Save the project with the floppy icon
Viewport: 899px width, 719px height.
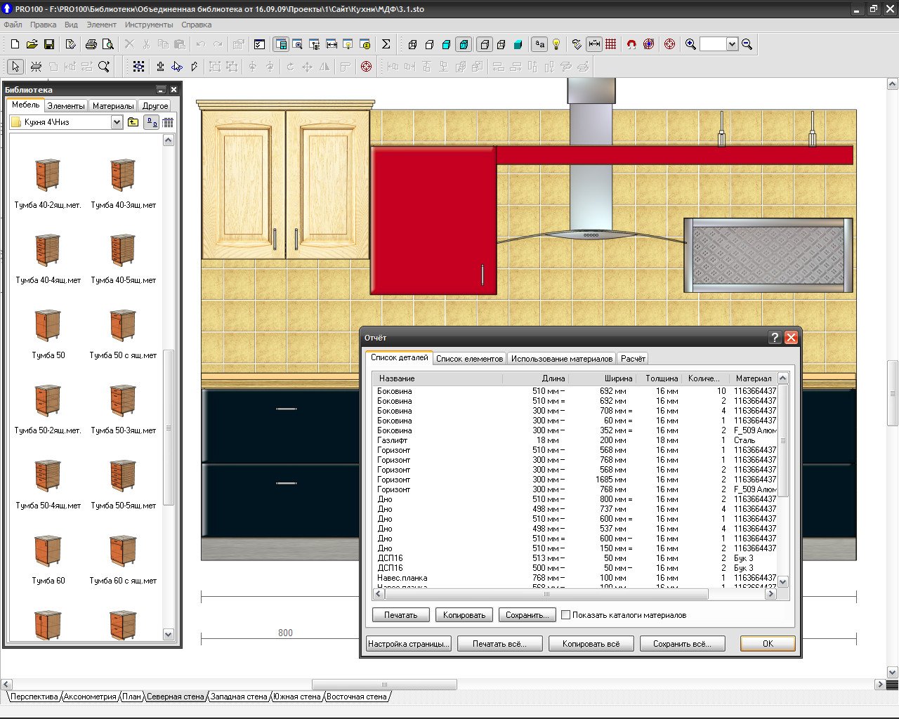point(48,44)
